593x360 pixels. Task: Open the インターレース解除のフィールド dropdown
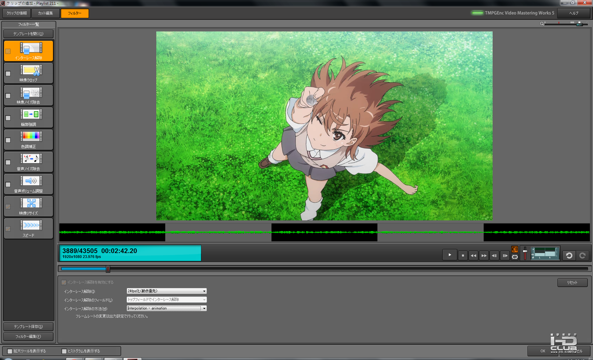tap(166, 300)
